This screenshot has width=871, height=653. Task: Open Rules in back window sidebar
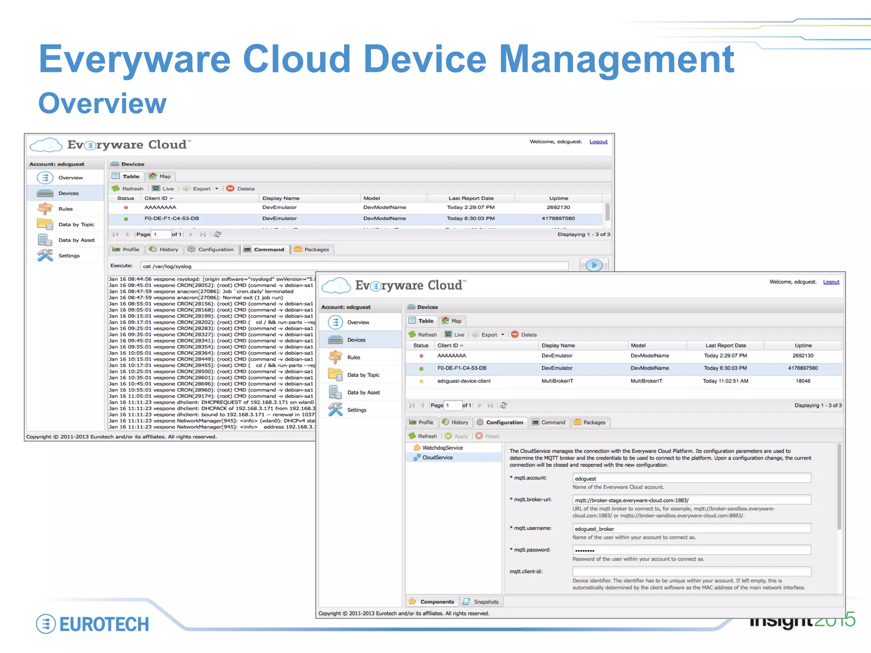pyautogui.click(x=65, y=209)
